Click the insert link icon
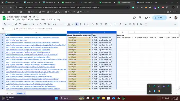Image resolution: width=180 pixels, height=101 pixels. 126,24
